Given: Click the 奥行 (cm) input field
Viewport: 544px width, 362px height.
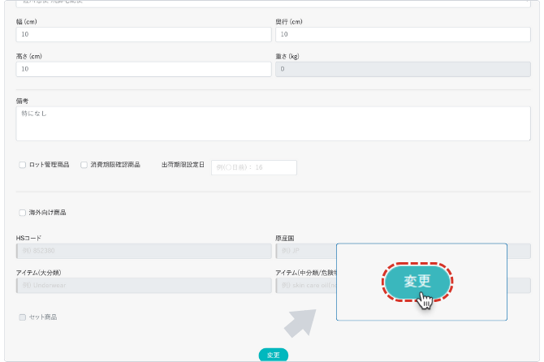Looking at the screenshot, I should tap(403, 34).
